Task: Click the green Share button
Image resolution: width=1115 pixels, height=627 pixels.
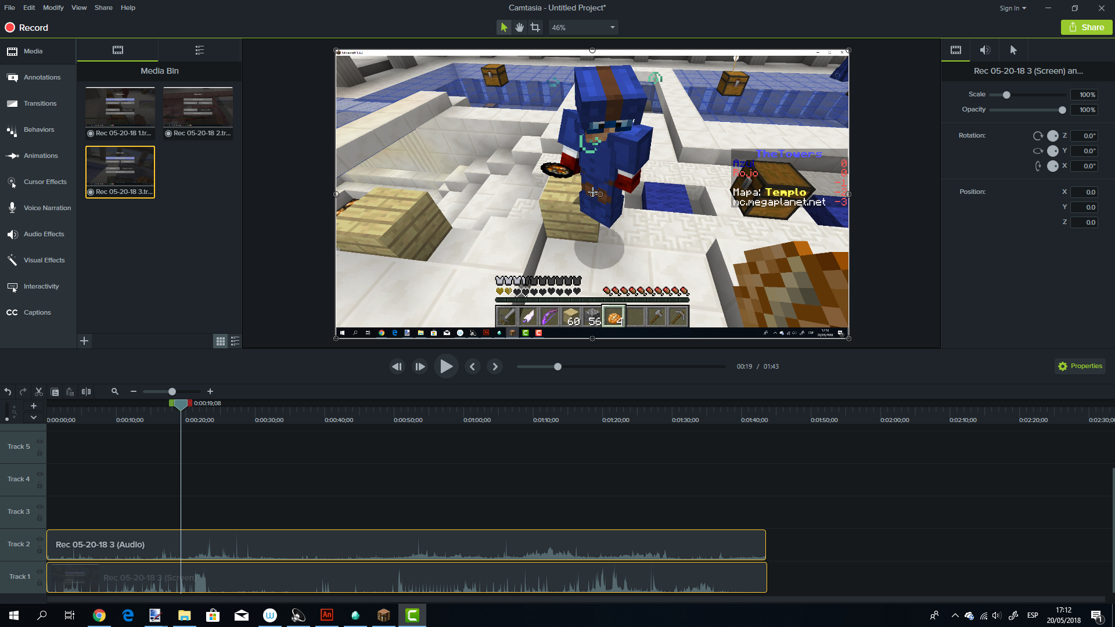Action: point(1086,27)
